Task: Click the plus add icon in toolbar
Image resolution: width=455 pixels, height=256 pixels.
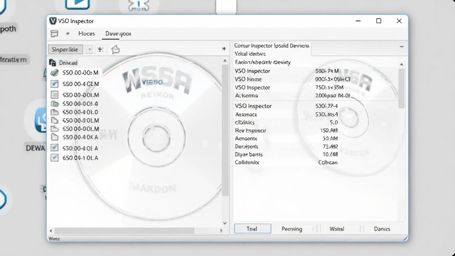Action: [x=100, y=49]
